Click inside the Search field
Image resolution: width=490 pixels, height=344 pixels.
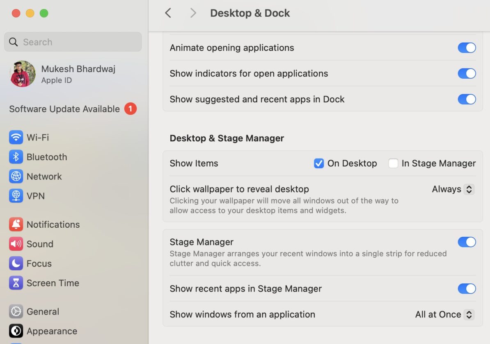[x=73, y=42]
